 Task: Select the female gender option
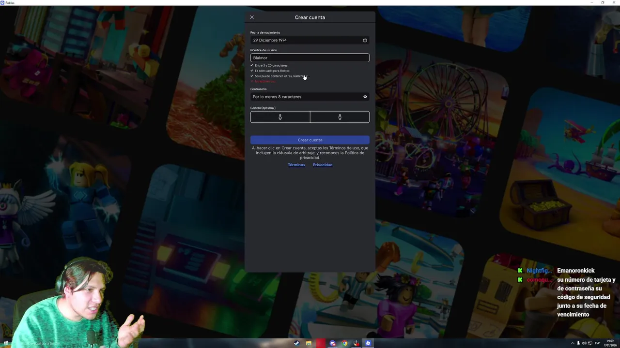coord(280,117)
